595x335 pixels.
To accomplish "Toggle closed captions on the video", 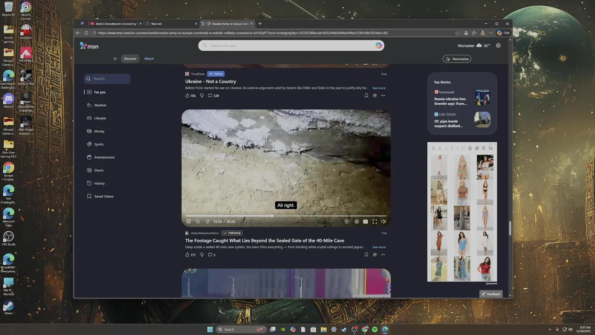I will 365,221.
